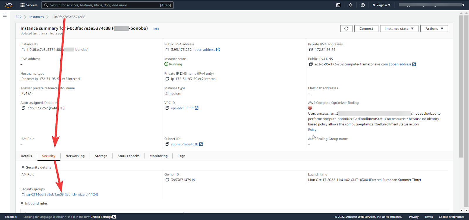Copy the Public IPv4 DNS name
This screenshot has height=220, width=469.
click(x=311, y=64)
